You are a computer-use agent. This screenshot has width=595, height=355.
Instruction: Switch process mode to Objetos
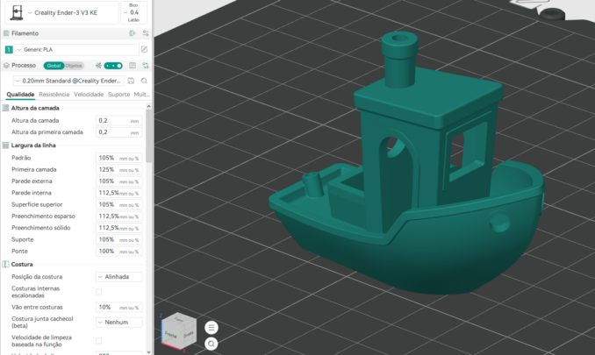(x=74, y=66)
